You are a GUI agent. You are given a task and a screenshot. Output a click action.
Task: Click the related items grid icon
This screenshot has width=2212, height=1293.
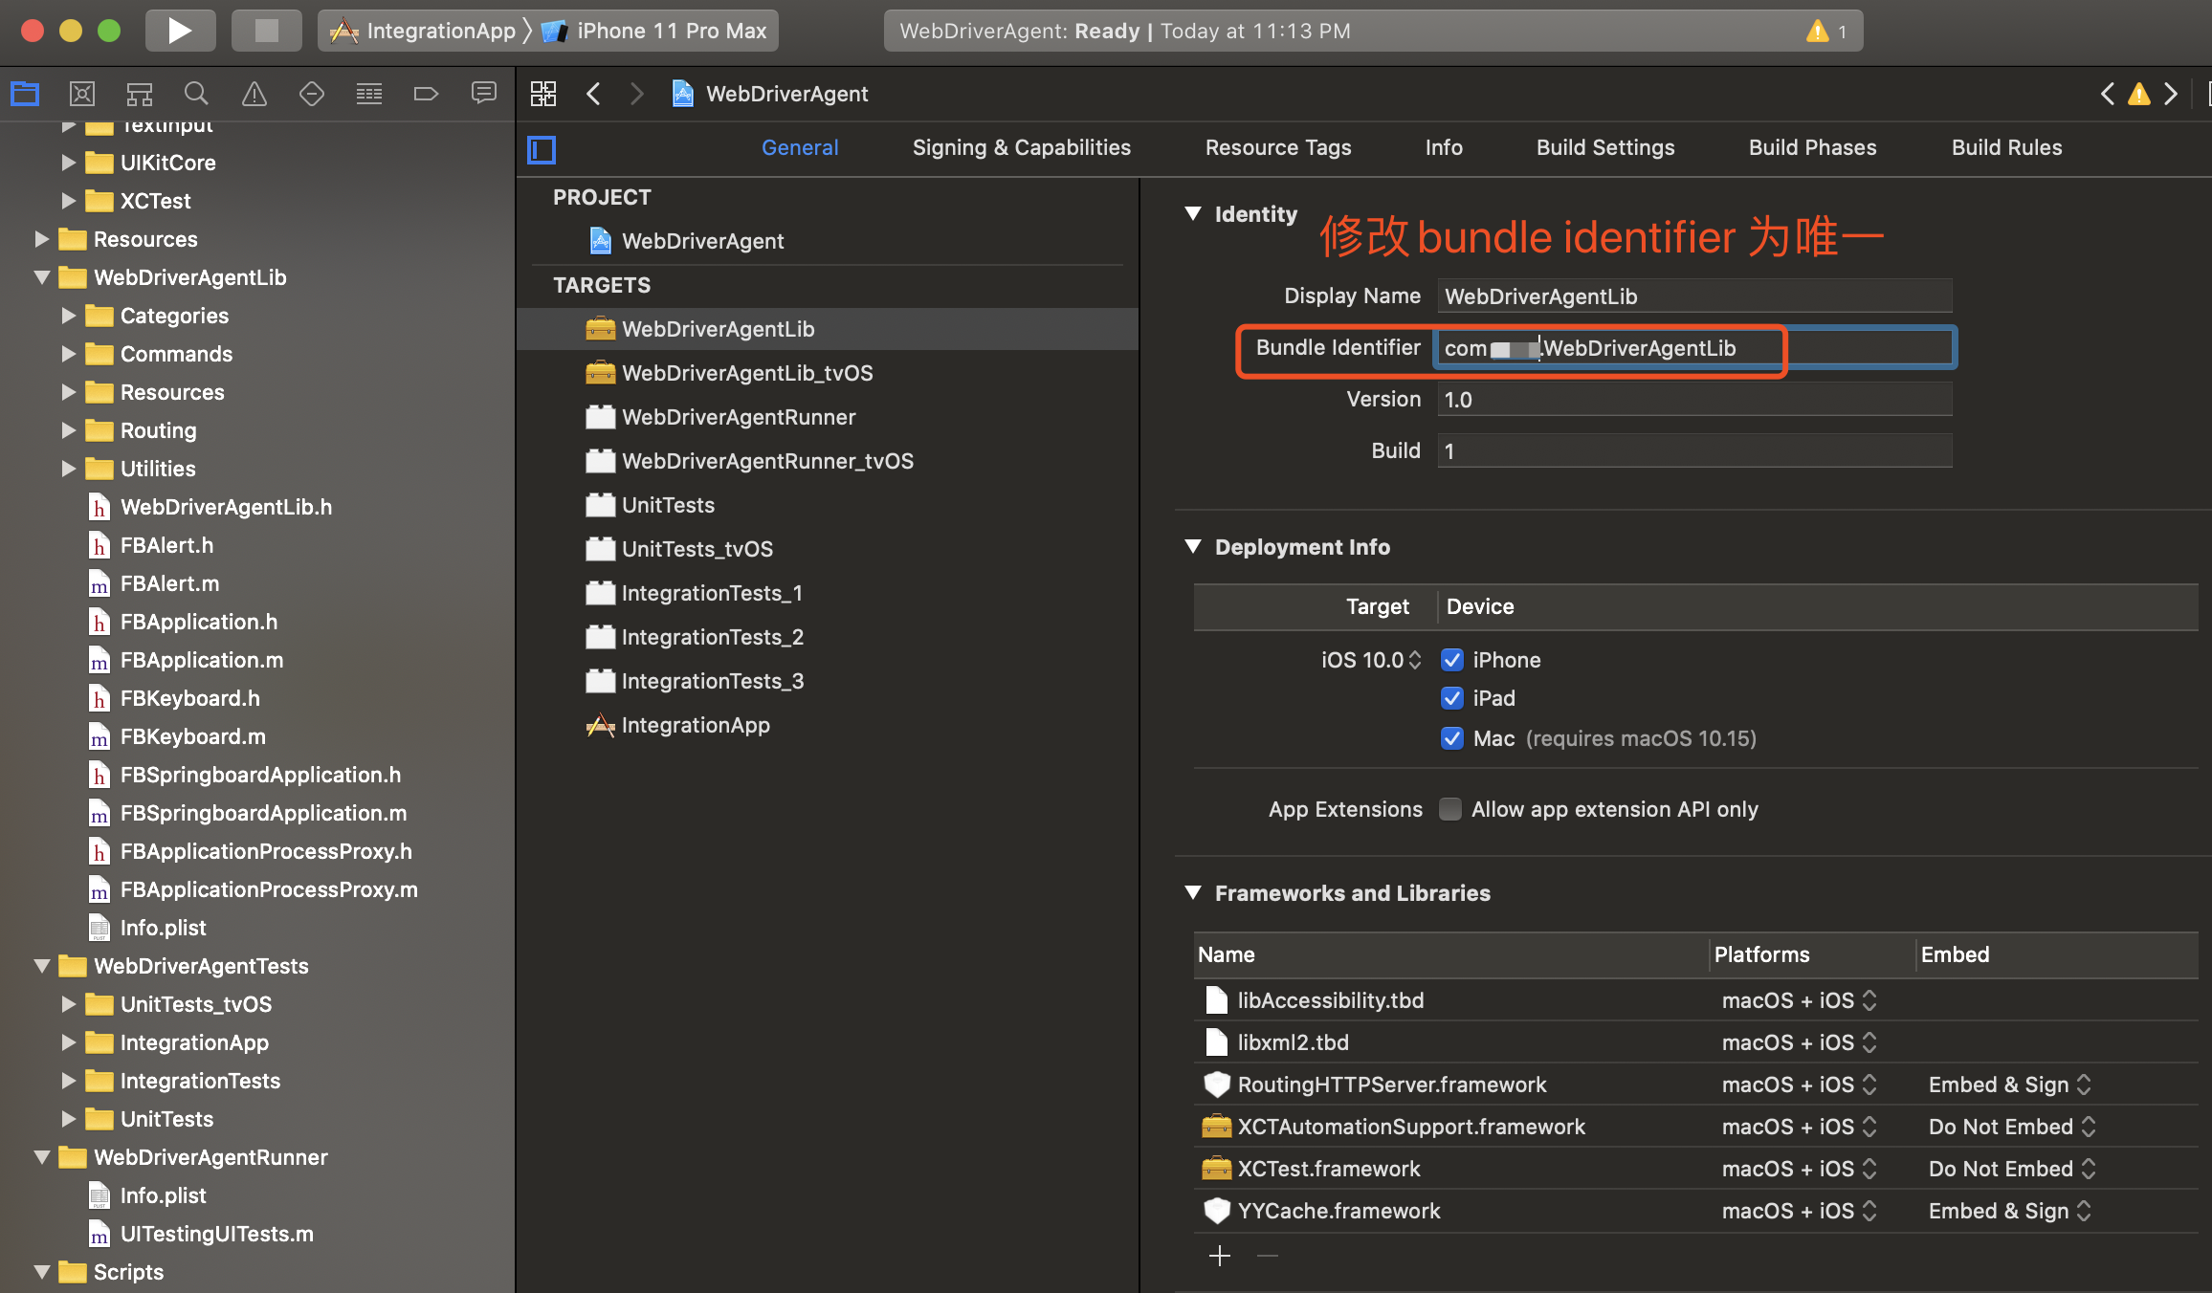[x=543, y=94]
